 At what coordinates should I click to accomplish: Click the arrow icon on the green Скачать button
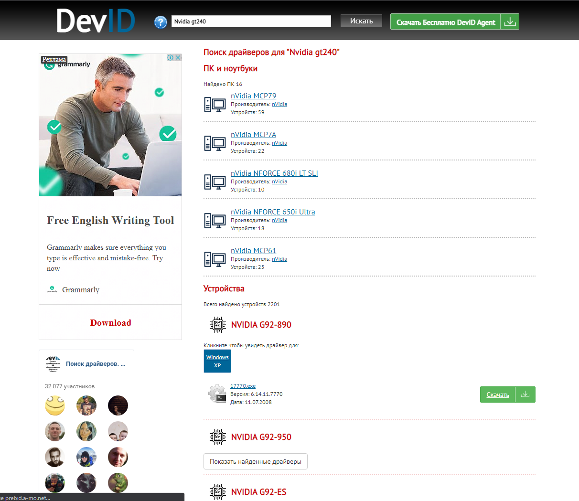(525, 394)
